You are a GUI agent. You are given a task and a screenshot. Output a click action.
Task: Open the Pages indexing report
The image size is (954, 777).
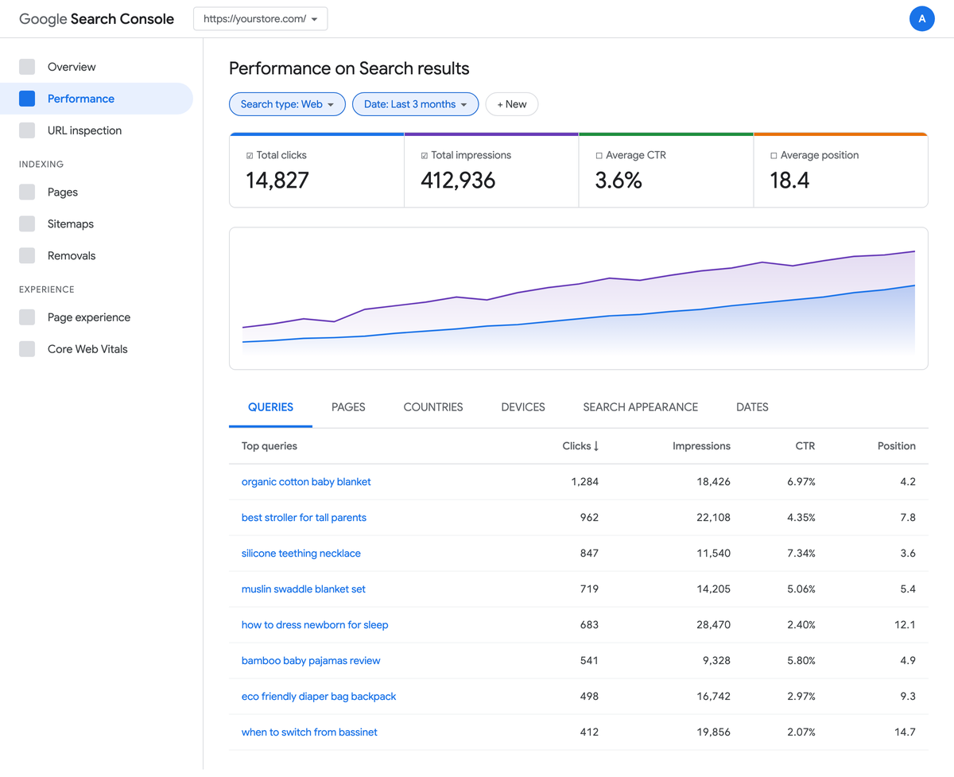tap(63, 192)
